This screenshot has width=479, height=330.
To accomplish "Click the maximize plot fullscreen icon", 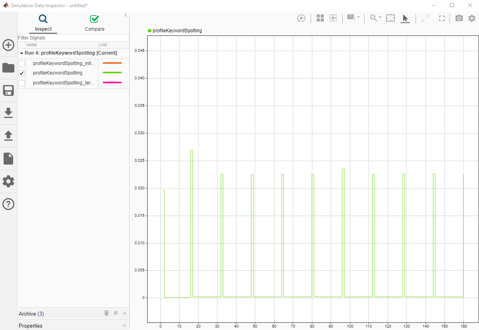I will [442, 18].
